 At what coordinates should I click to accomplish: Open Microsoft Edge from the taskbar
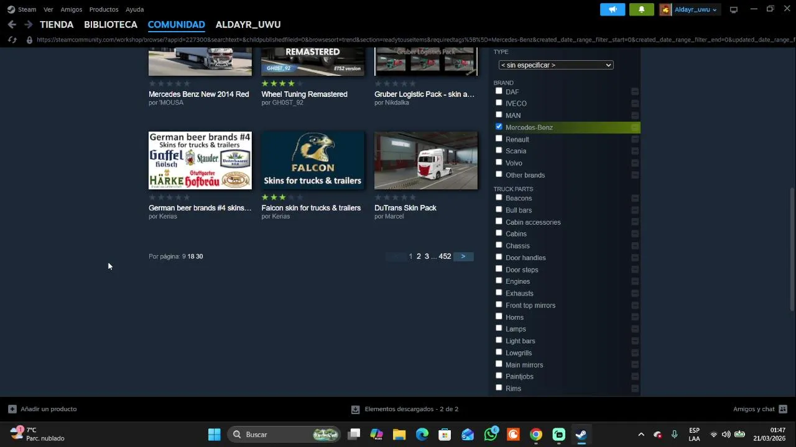tap(422, 435)
